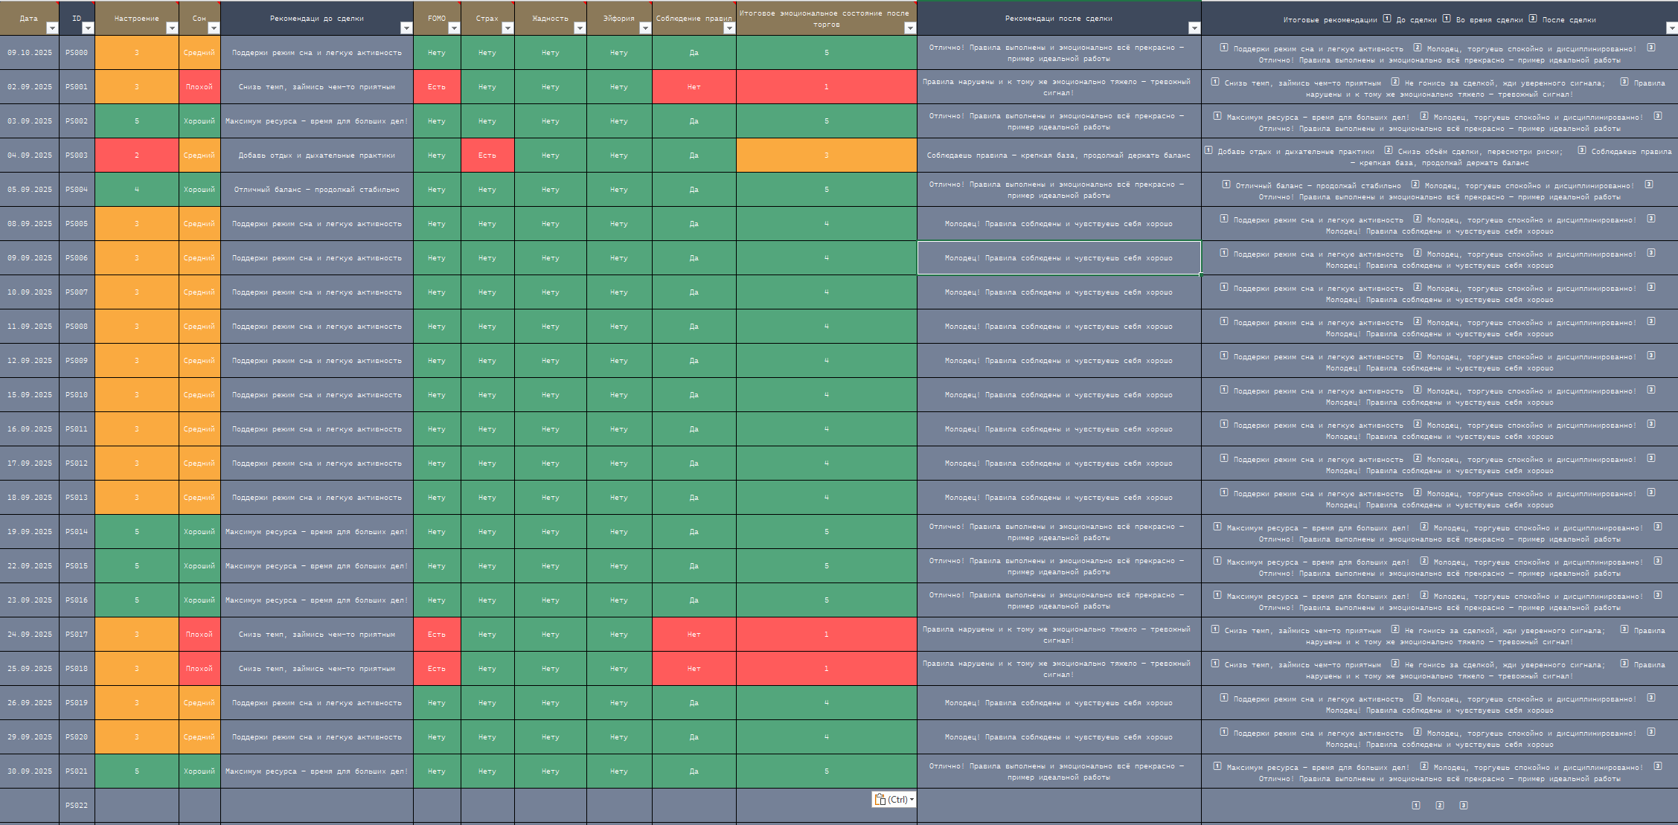
Task: Click the empty ID cell PS022
Action: [77, 806]
